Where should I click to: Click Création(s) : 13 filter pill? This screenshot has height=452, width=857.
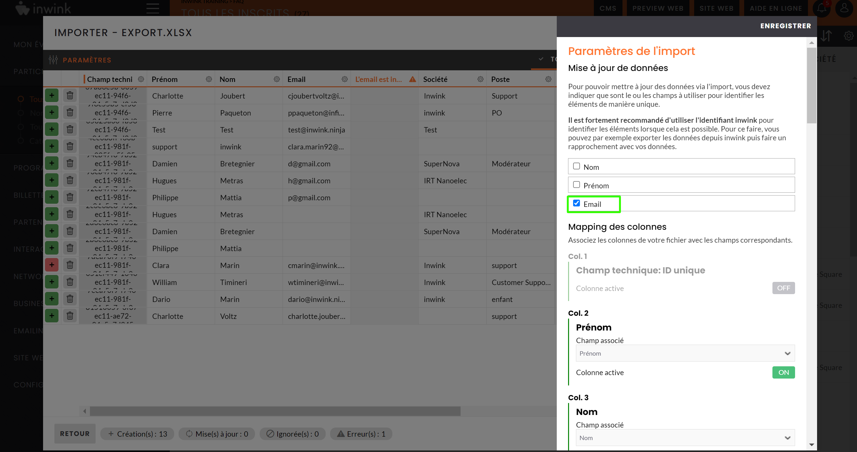[x=137, y=434]
